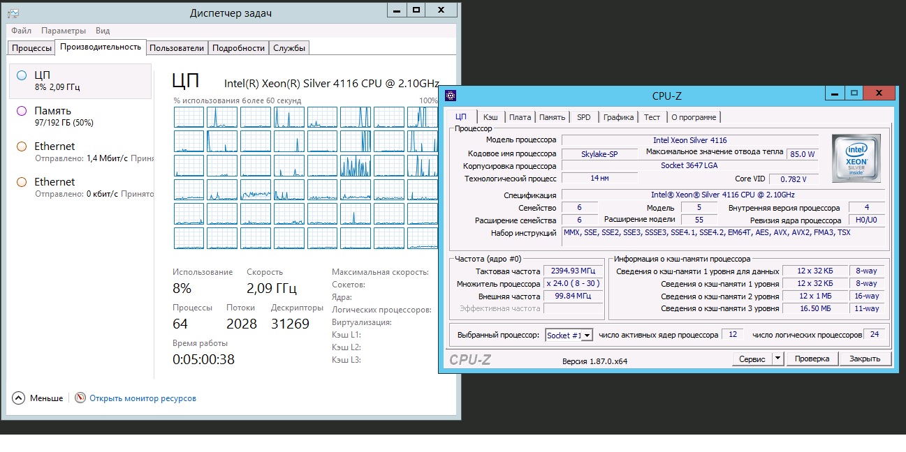The width and height of the screenshot is (906, 452).
Task: Click the Core VID 0.782 V value
Action: [x=795, y=179]
